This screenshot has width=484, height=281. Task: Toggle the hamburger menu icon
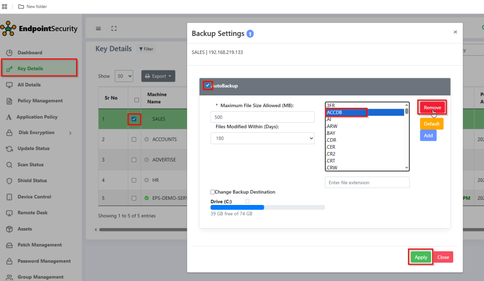click(x=98, y=28)
